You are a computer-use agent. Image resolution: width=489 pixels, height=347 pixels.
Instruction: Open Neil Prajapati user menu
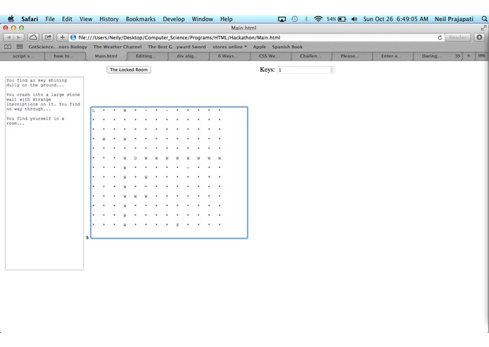454,19
